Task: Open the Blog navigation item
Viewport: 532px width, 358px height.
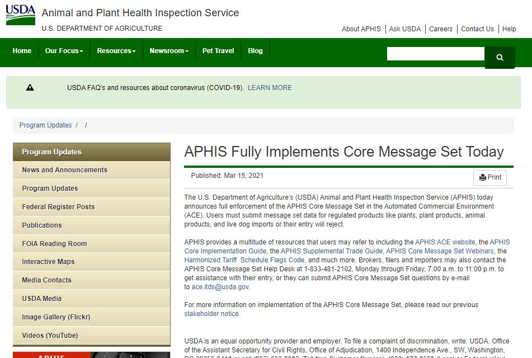Action: click(255, 51)
